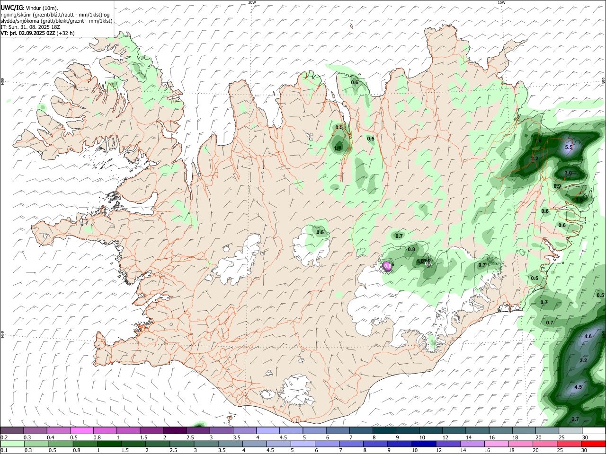This screenshot has height=454, width=606.
Task: Click the 2.2 precipitation value on the map
Action: (535, 158)
